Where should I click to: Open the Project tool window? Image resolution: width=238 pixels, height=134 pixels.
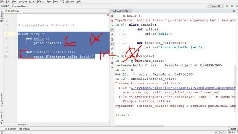[1, 16]
